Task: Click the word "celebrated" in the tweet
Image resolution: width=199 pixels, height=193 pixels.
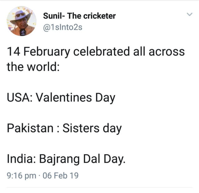Action: pos(100,51)
